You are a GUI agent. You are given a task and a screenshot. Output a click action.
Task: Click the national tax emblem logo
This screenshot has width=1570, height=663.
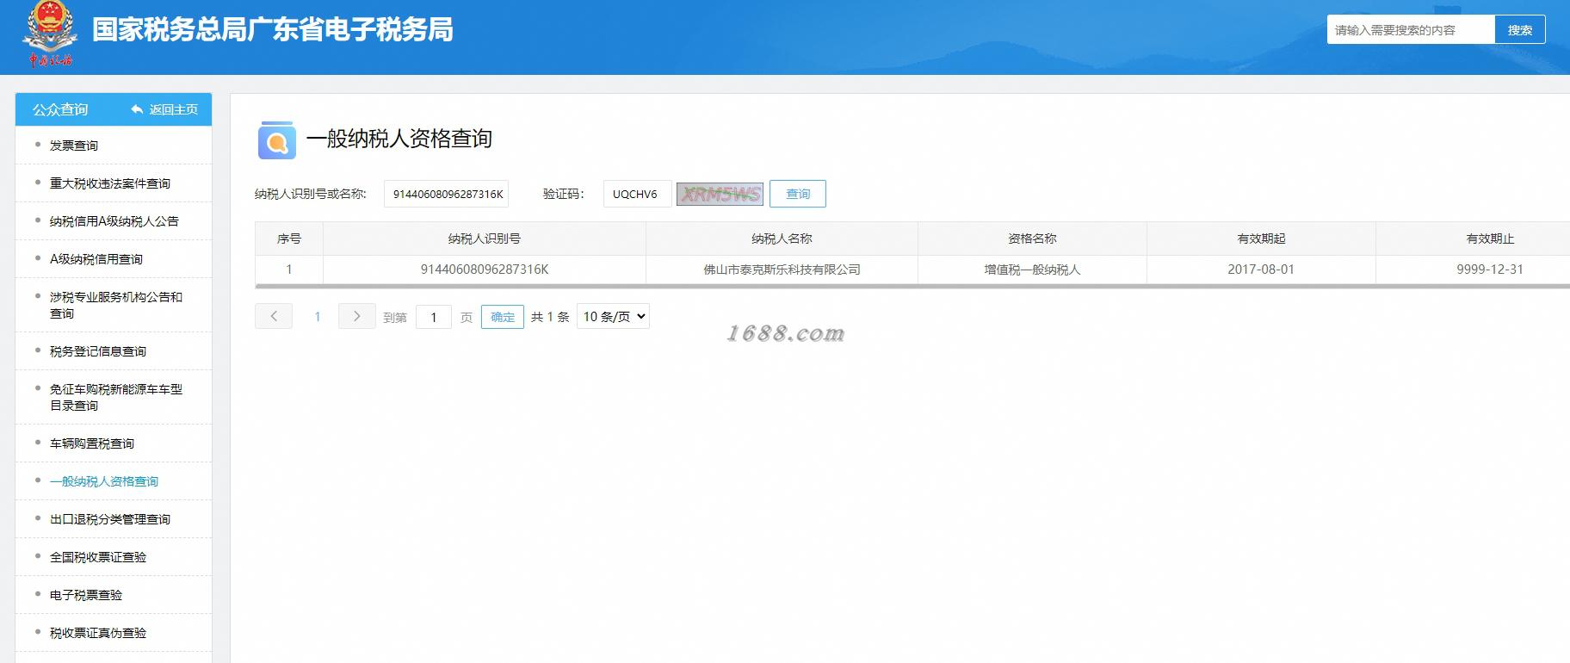coord(50,34)
